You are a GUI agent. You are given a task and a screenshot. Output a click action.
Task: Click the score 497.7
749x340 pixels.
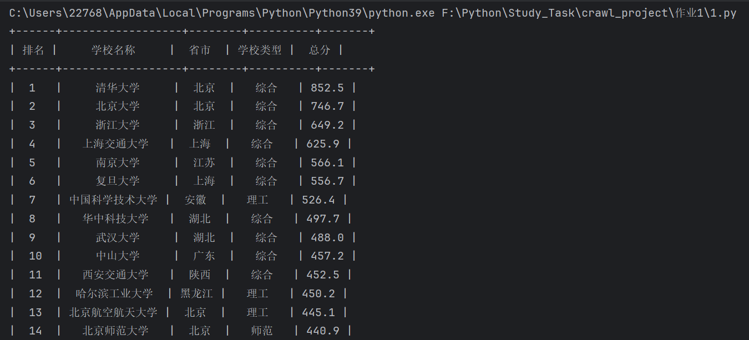(323, 219)
